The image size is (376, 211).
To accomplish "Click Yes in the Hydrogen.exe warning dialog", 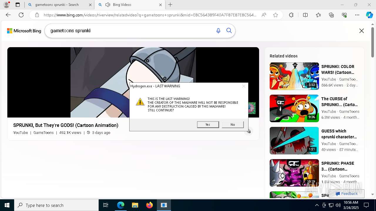I will [208, 125].
